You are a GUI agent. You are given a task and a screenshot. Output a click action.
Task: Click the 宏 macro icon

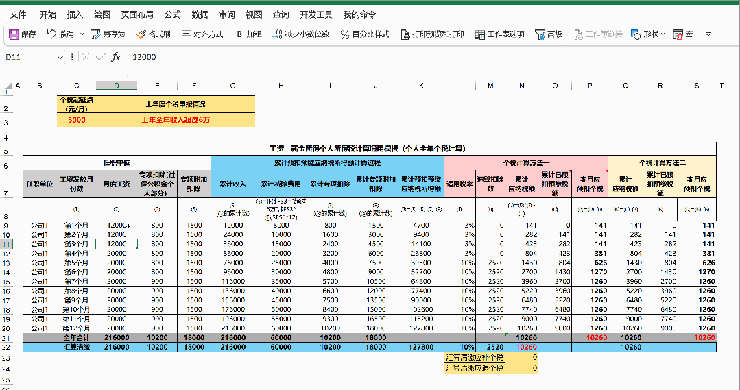(678, 34)
